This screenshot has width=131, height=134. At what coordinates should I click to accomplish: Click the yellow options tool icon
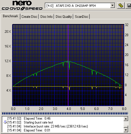coord(121,6)
